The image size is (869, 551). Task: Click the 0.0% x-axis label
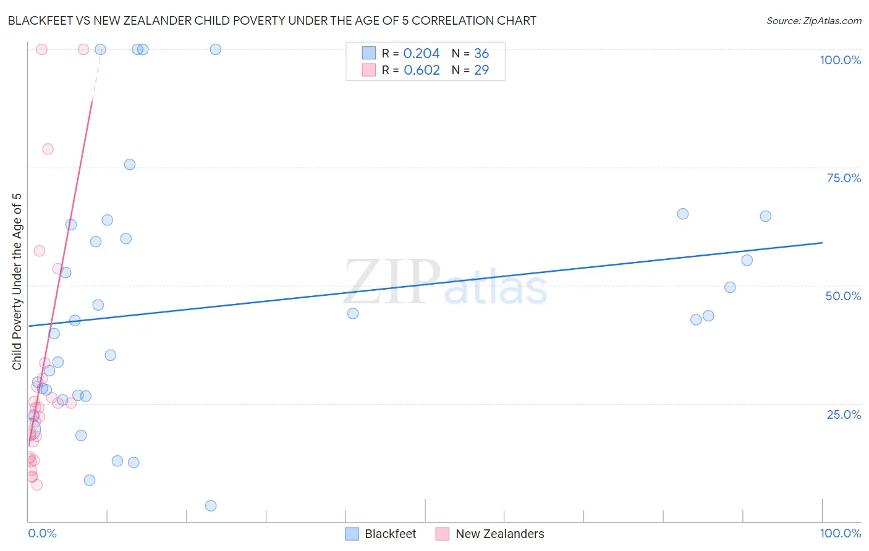(x=42, y=534)
